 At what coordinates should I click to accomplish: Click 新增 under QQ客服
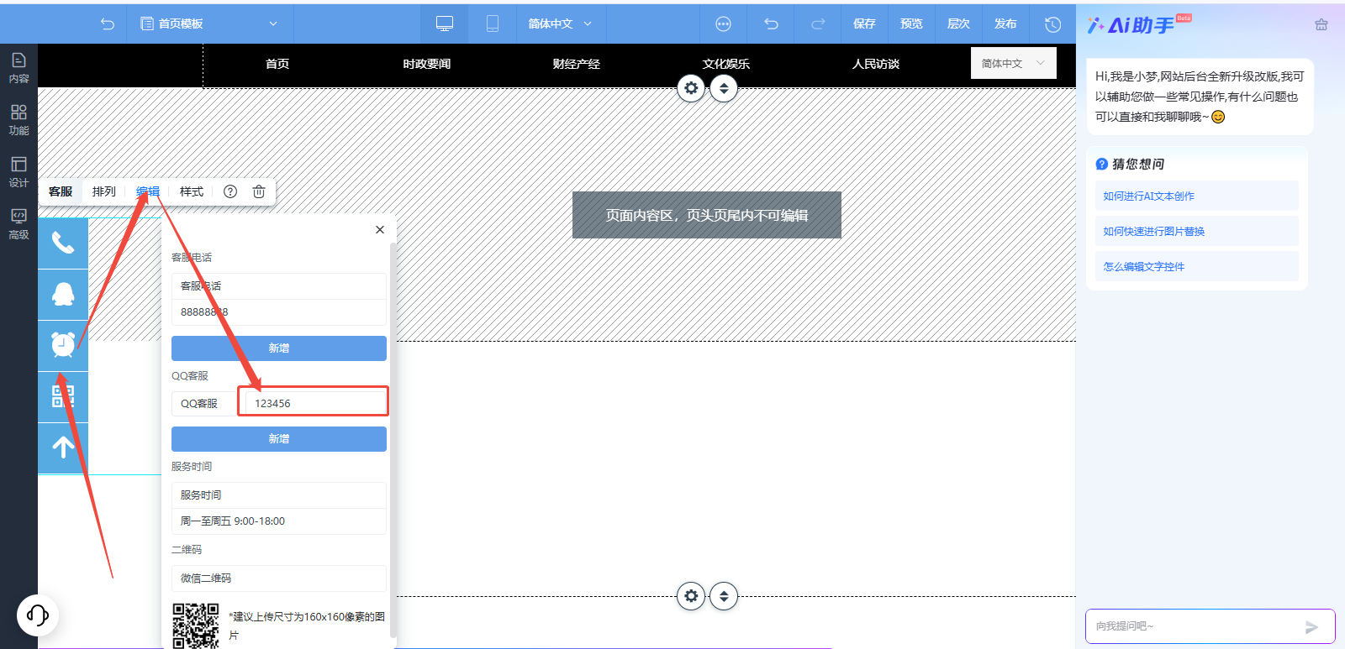279,439
